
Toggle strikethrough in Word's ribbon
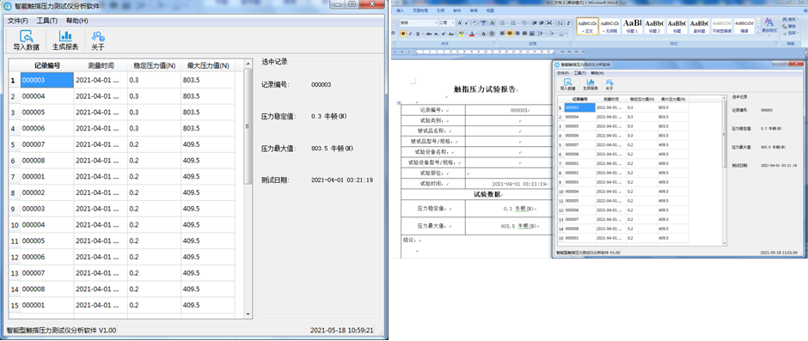tap(429, 34)
